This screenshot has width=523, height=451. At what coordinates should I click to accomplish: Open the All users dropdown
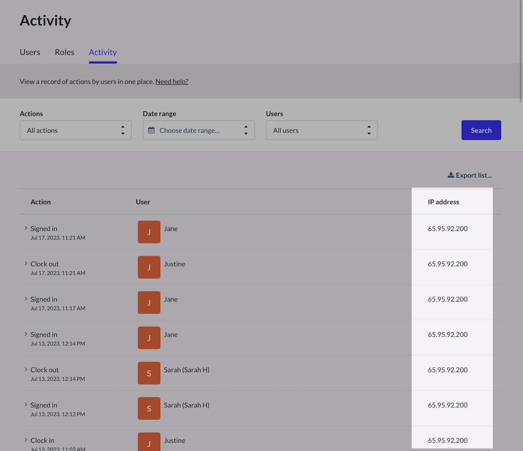(322, 130)
